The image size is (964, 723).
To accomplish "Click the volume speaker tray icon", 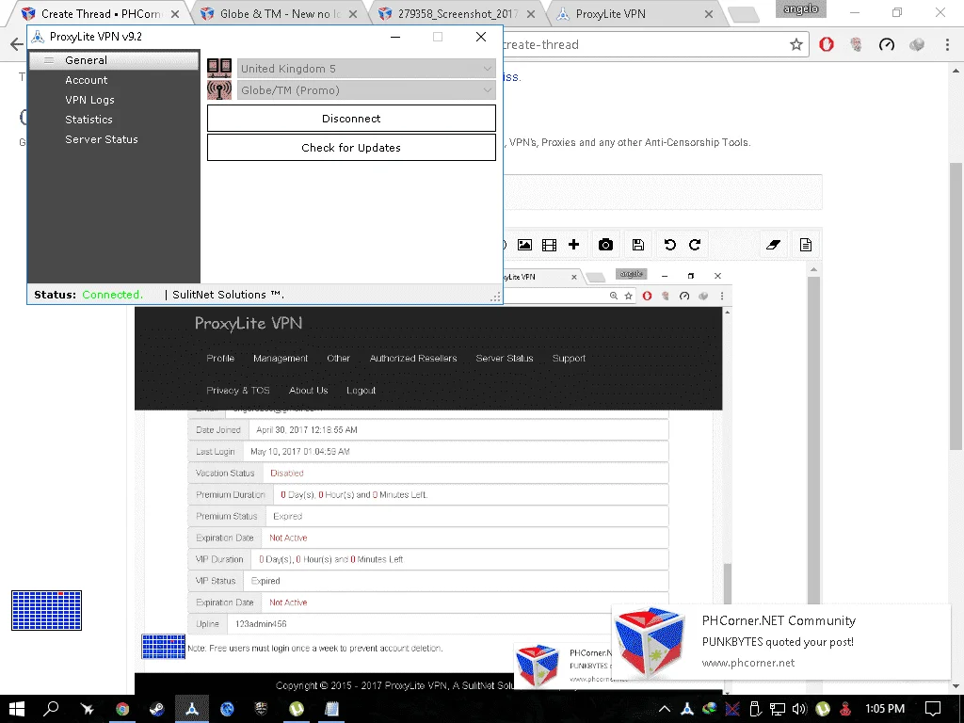I will click(799, 709).
